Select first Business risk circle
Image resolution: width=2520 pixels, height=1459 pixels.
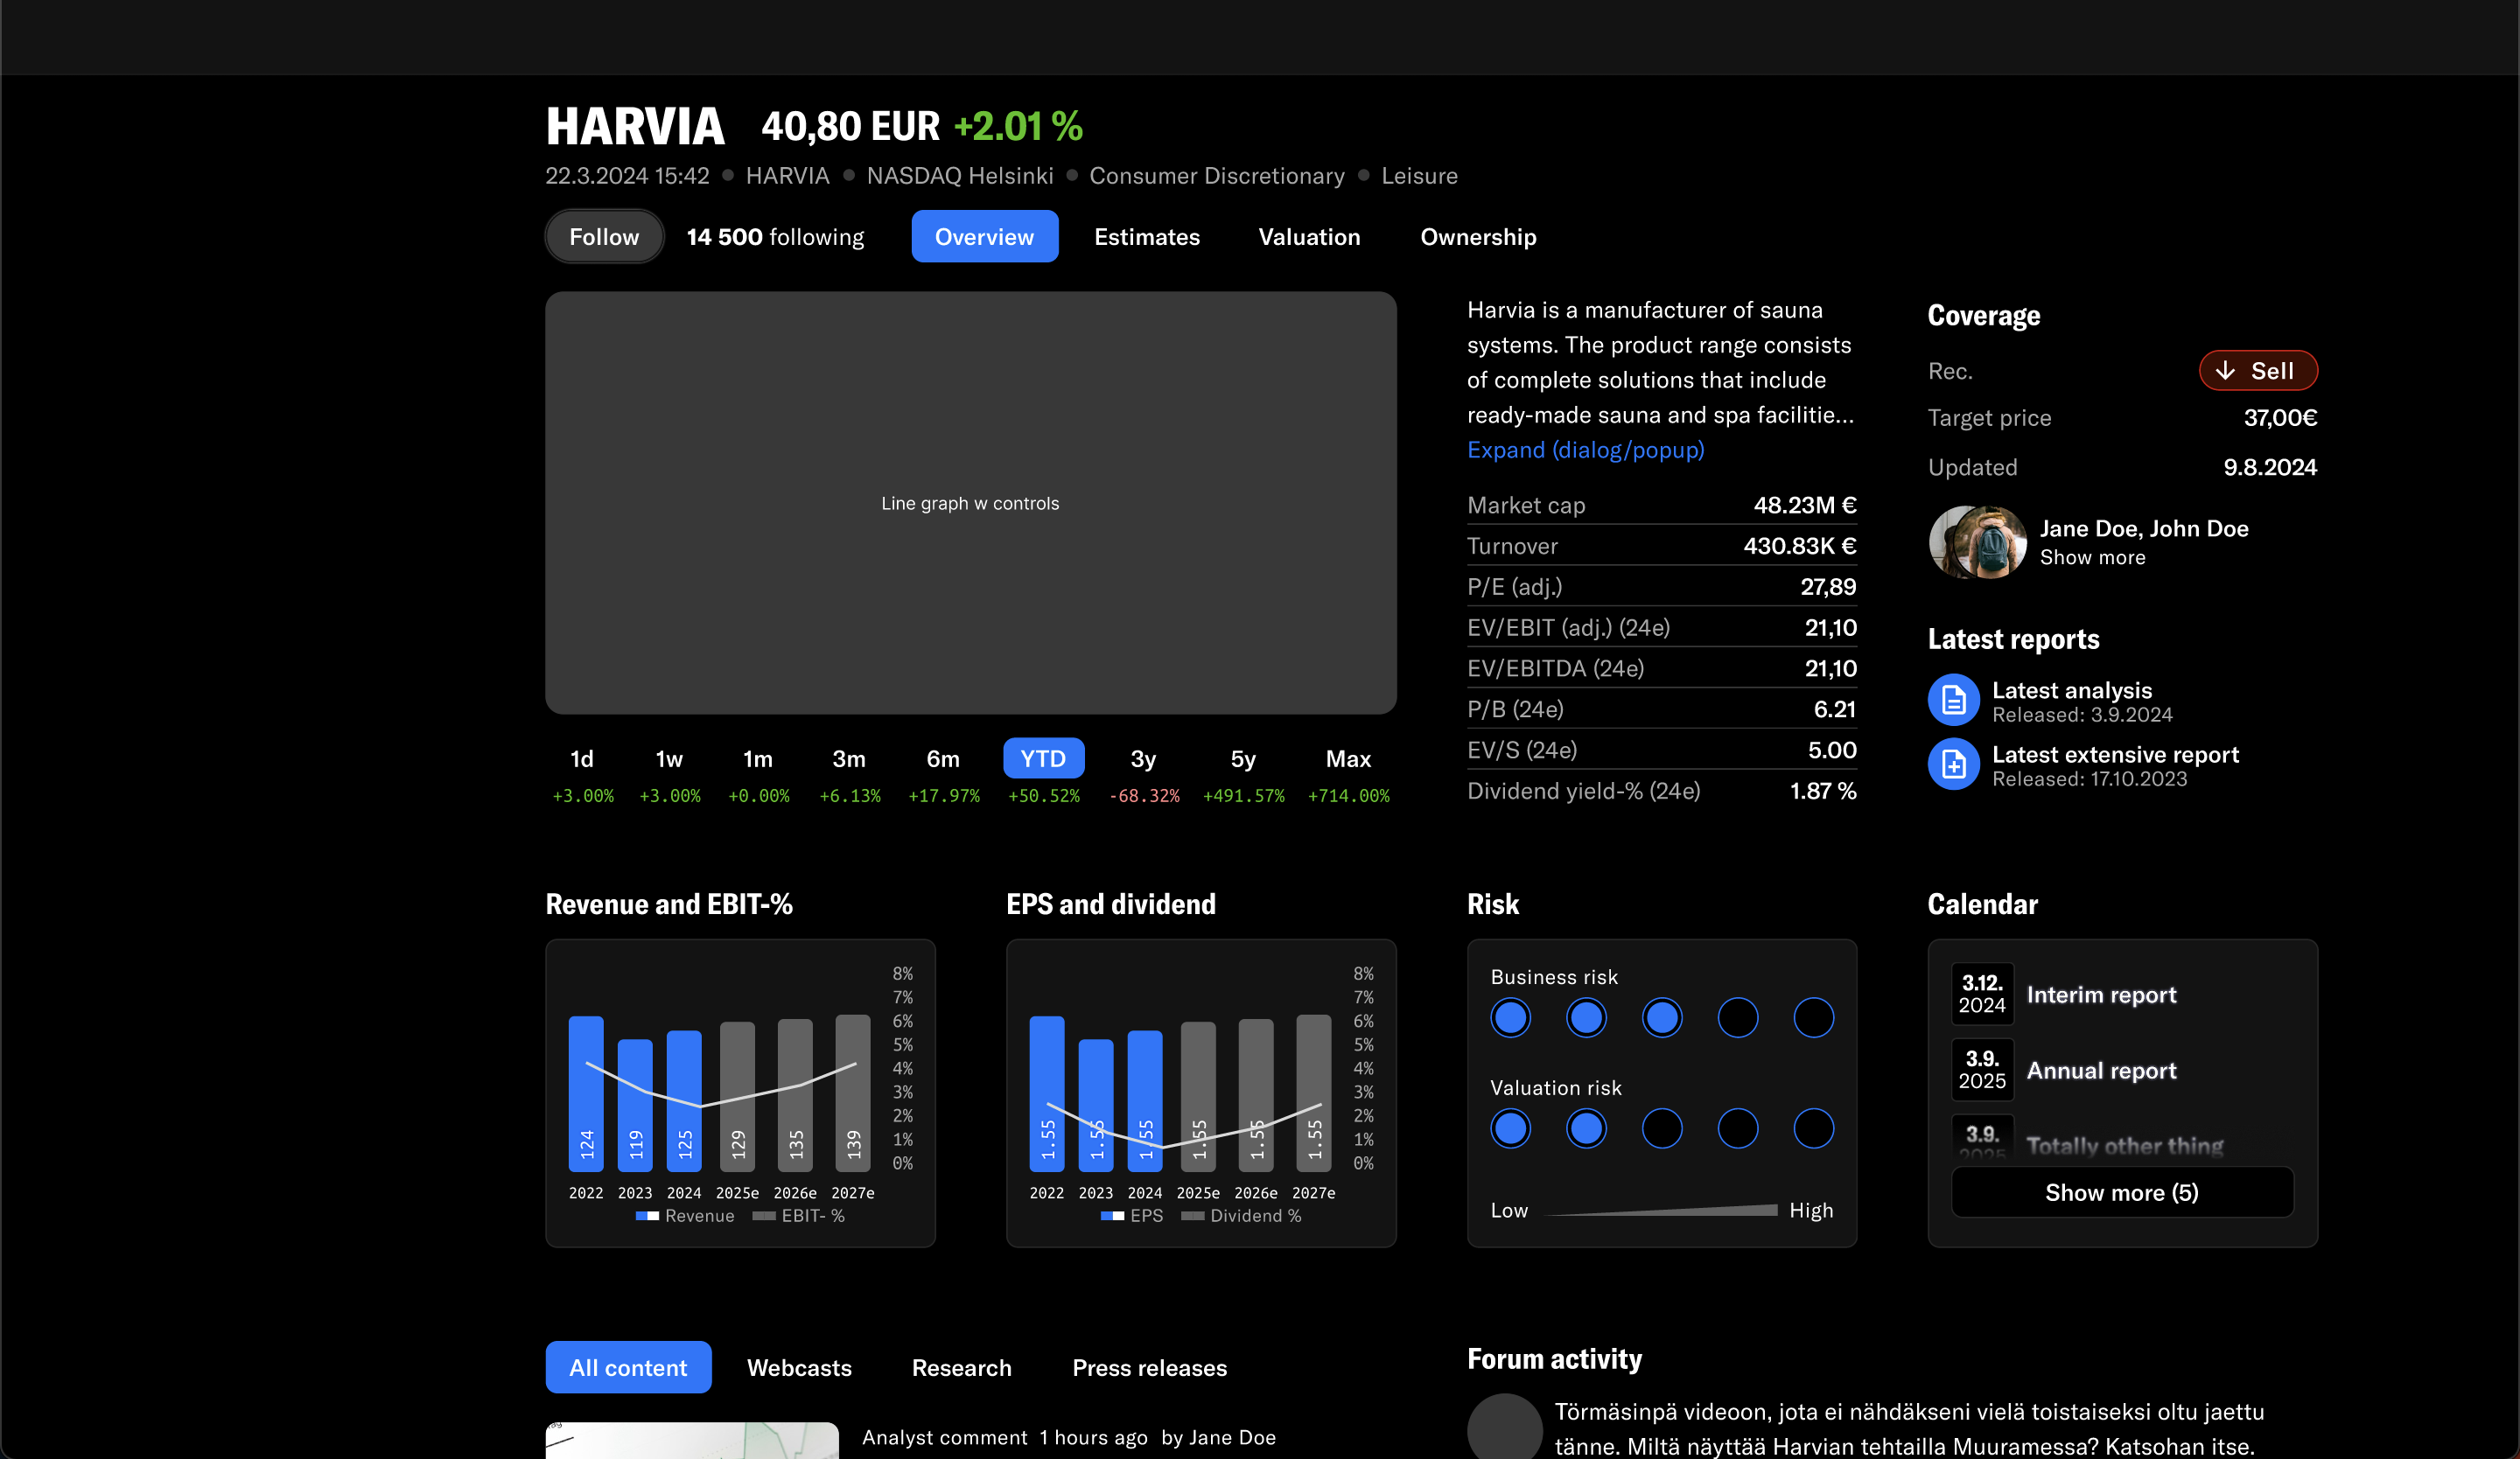[1510, 1018]
